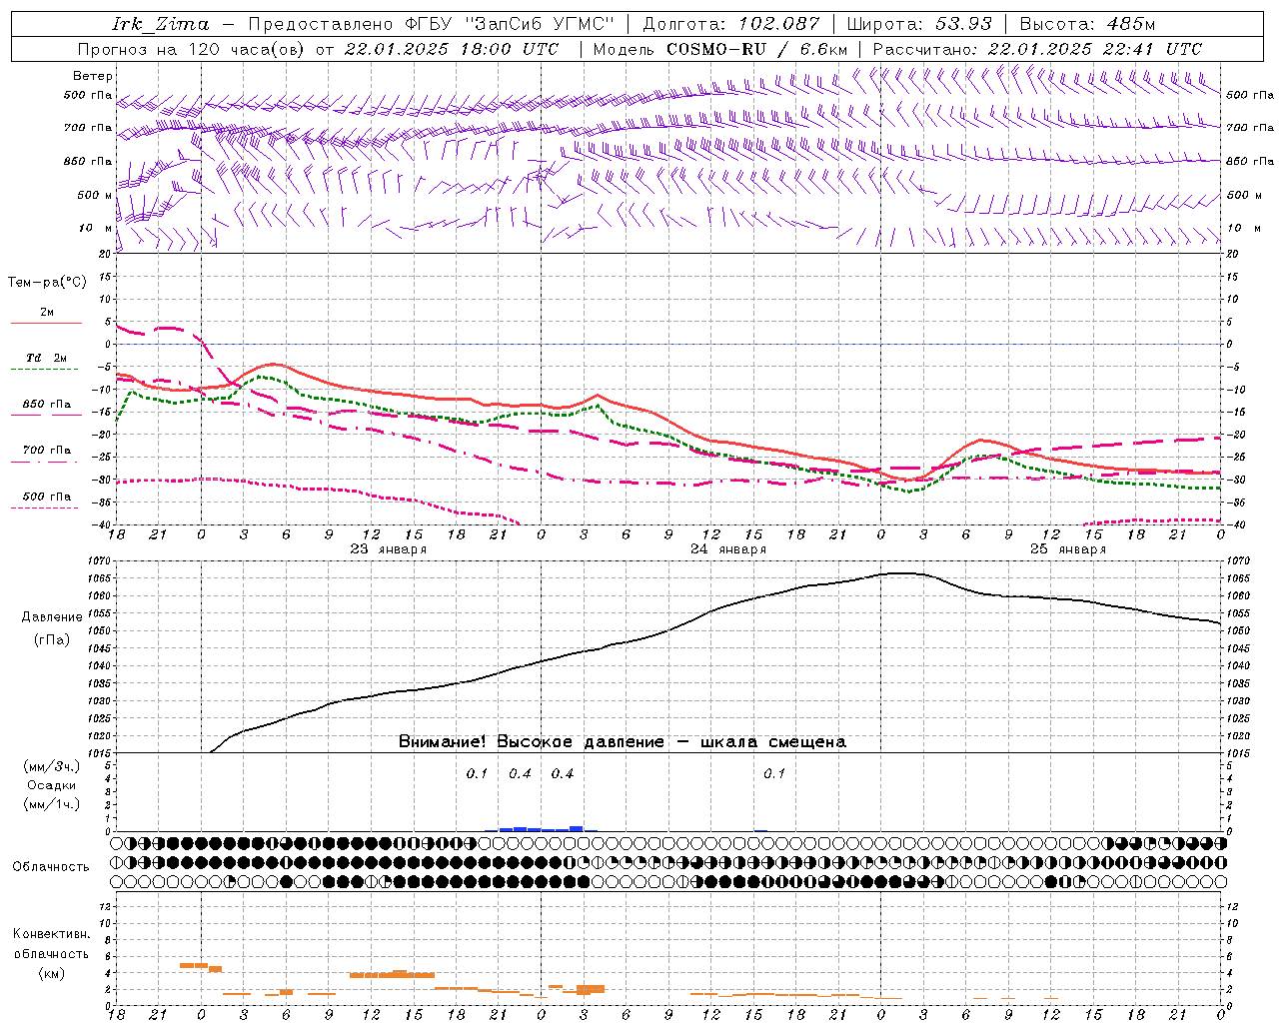Click the '(км)' unit under convective cloudiness
The height and width of the screenshot is (1023, 1279).
[51, 973]
